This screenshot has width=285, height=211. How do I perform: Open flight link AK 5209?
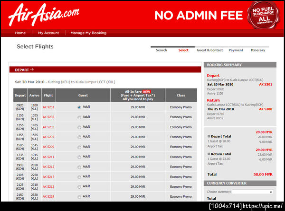click(x=48, y=147)
